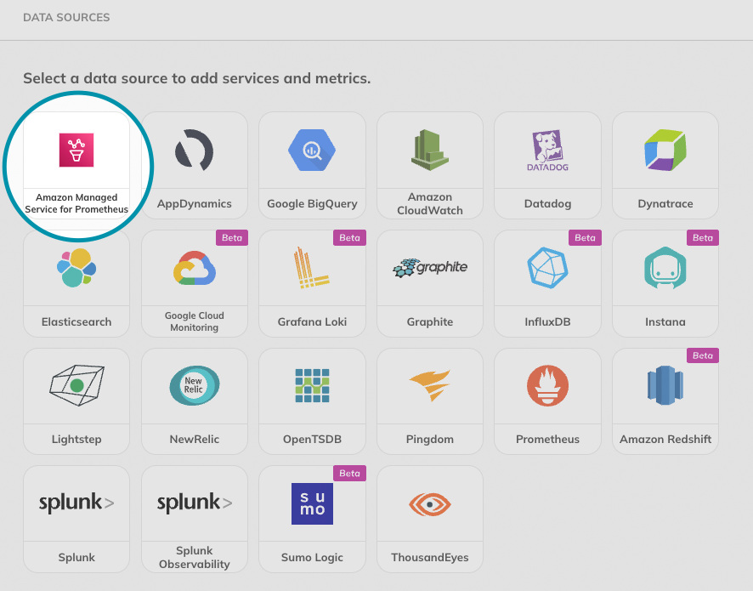Click the Sumo Logic blue logo

(312, 503)
